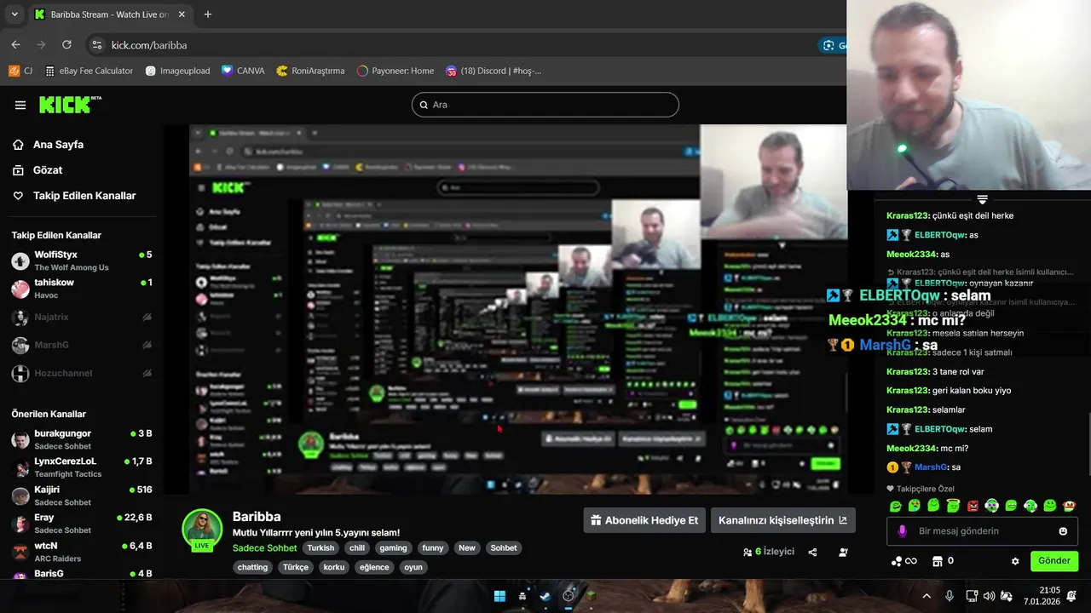The width and height of the screenshot is (1091, 613).
Task: Click the channel points infinity icon
Action: (903, 561)
